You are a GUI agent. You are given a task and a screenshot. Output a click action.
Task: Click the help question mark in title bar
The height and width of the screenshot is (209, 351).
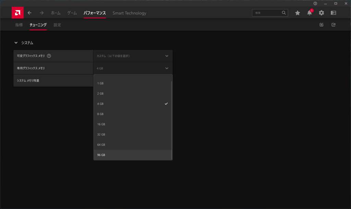click(x=315, y=3)
